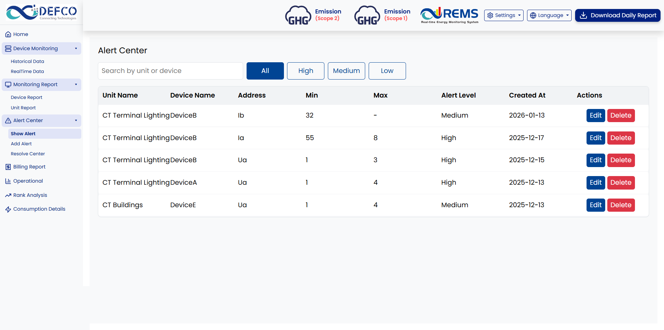This screenshot has width=664, height=330.
Task: Click the Alert Level column header
Action: coord(459,95)
